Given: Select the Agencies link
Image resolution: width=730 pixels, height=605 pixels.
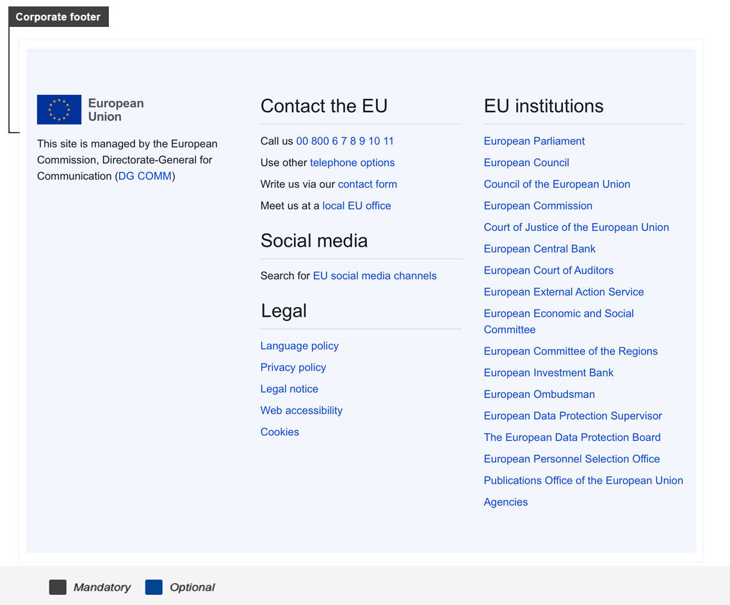Looking at the screenshot, I should click(506, 502).
